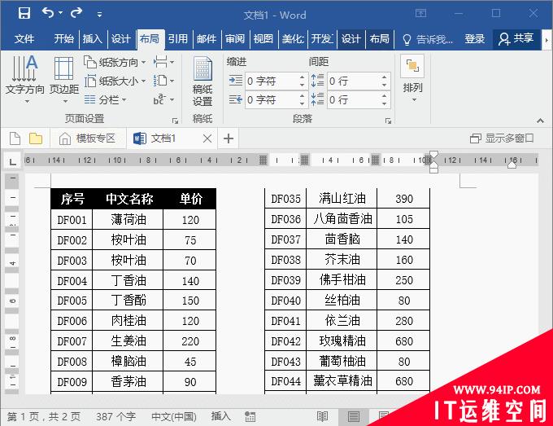553x426 pixels.
Task: Click the Redo arrow icon
Action: [x=76, y=13]
